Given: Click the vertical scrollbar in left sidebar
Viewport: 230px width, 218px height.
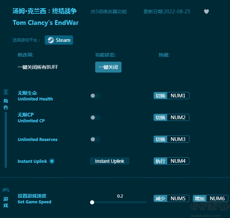Looking at the screenshot, I should 6,140.
